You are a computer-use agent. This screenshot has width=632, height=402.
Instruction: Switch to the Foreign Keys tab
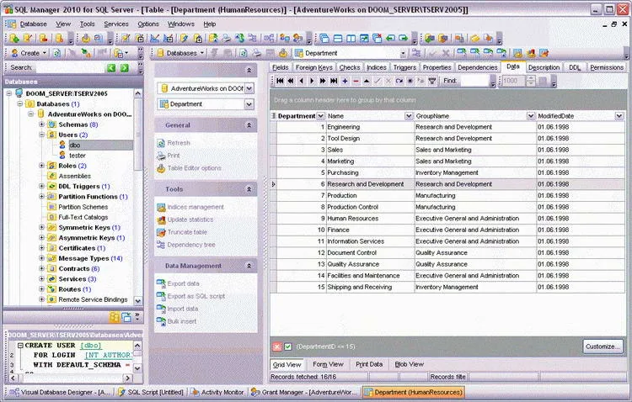[x=314, y=67]
